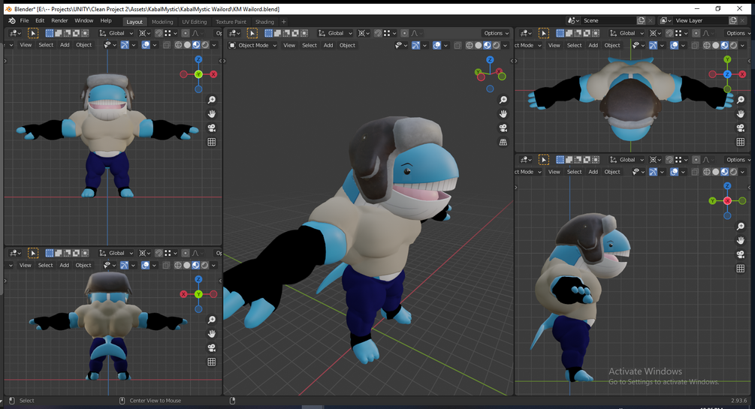
Task: Click the Scene name field
Action: (608, 21)
